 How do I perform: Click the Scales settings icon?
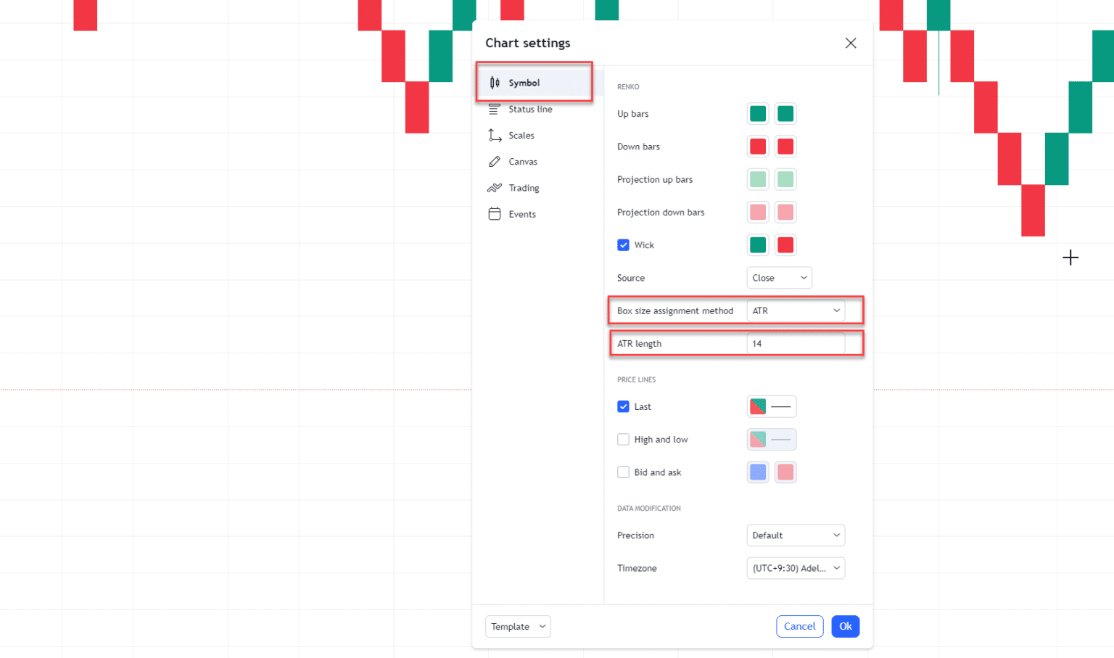coord(495,135)
